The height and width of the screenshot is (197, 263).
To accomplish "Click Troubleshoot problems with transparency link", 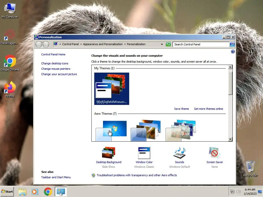I will tap(137, 175).
